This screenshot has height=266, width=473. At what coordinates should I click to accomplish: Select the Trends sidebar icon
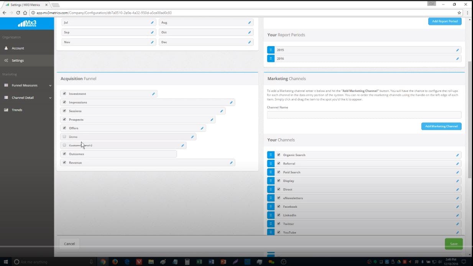pos(6,110)
